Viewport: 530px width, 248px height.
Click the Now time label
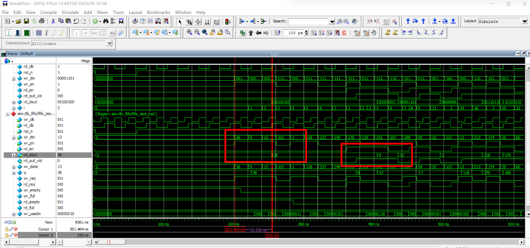coord(49,223)
